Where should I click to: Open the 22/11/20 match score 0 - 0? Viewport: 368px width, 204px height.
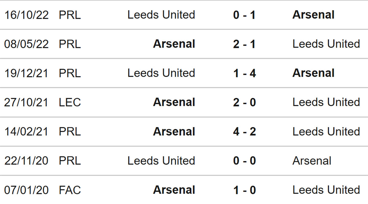[244, 161]
